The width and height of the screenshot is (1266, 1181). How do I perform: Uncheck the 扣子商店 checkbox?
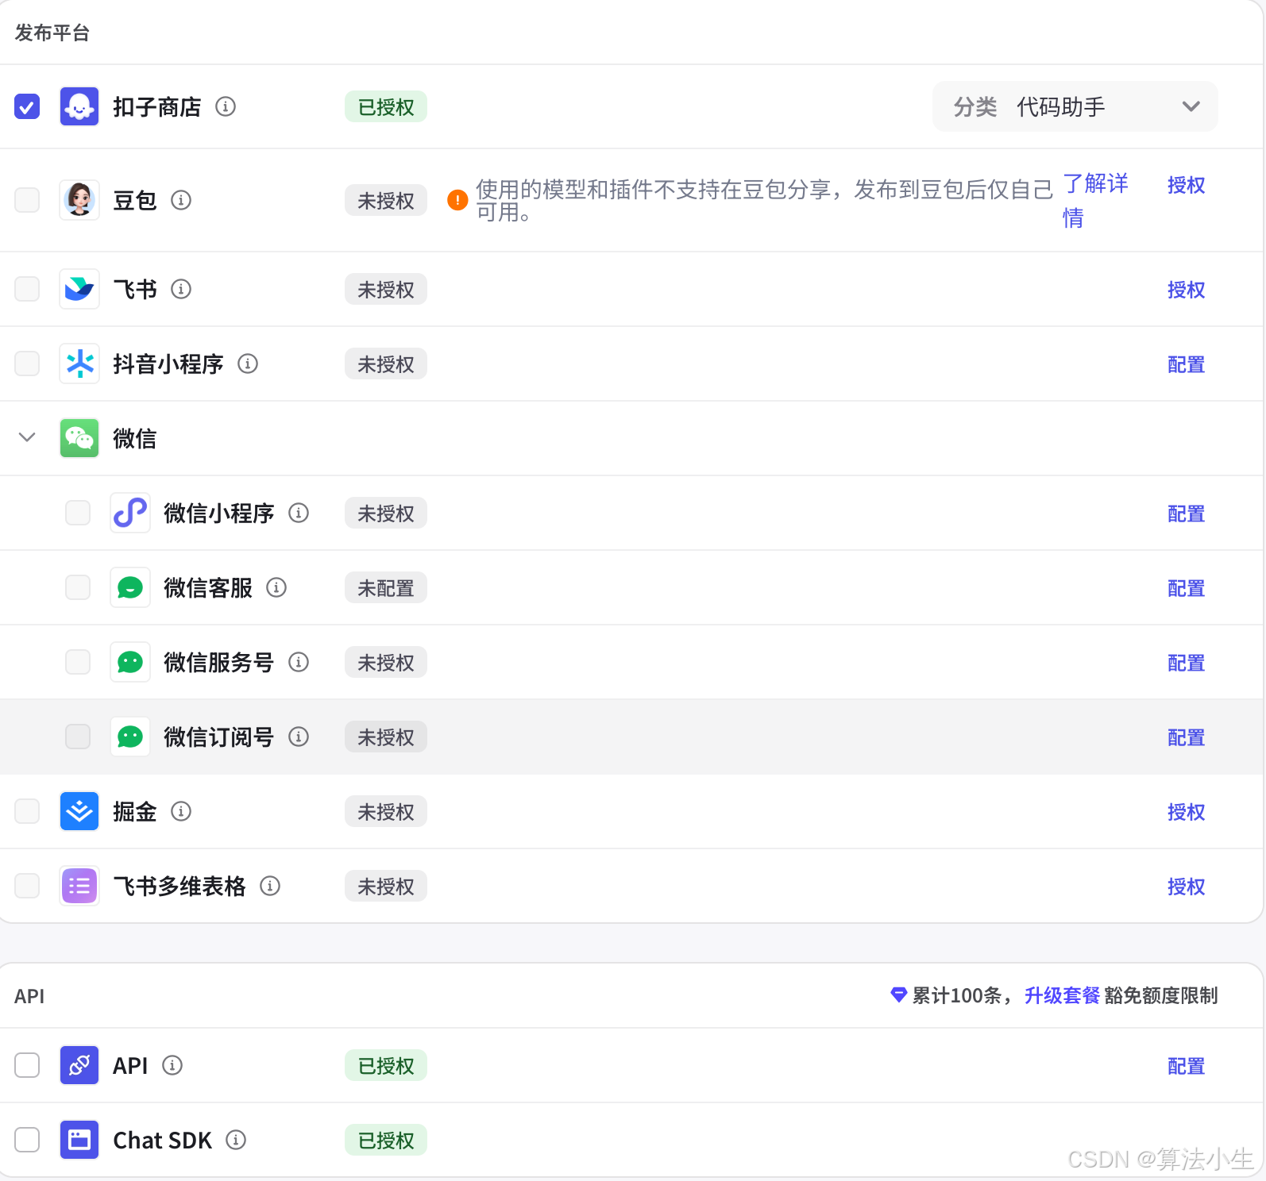[x=27, y=106]
